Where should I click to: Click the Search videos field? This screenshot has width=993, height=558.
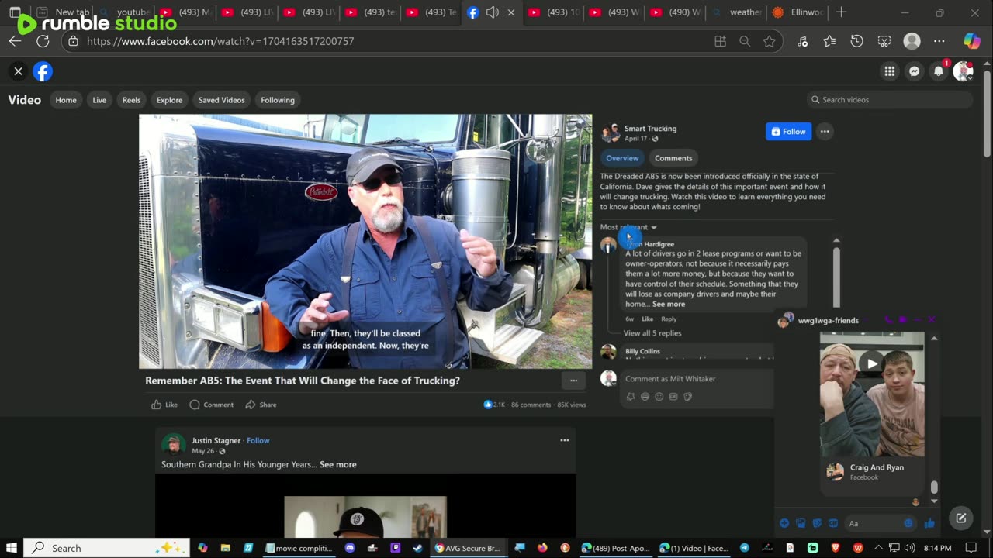point(892,100)
